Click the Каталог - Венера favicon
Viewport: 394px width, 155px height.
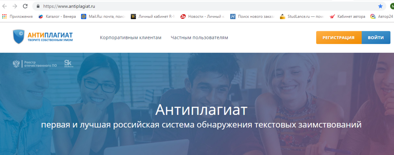point(41,16)
